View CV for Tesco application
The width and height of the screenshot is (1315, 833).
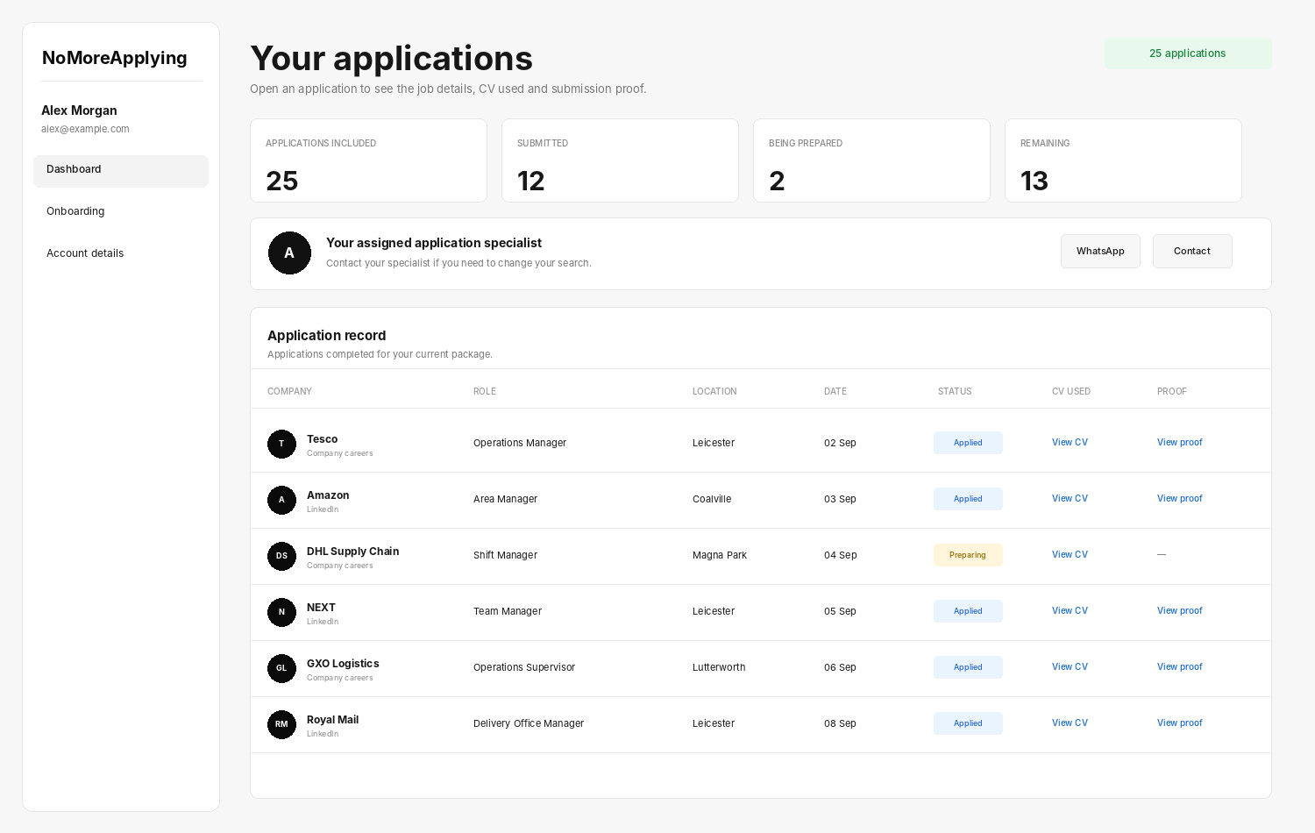(x=1070, y=442)
